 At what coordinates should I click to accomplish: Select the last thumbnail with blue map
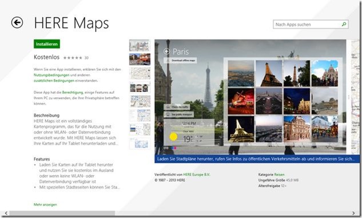coord(140,144)
